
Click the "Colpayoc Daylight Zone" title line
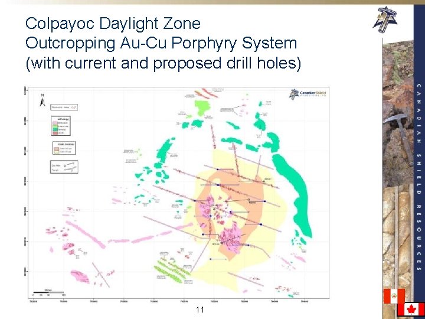[x=113, y=23]
